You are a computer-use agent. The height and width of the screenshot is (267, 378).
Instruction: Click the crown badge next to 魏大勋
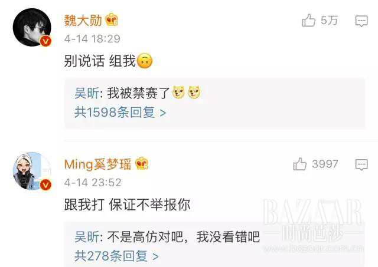[112, 19]
